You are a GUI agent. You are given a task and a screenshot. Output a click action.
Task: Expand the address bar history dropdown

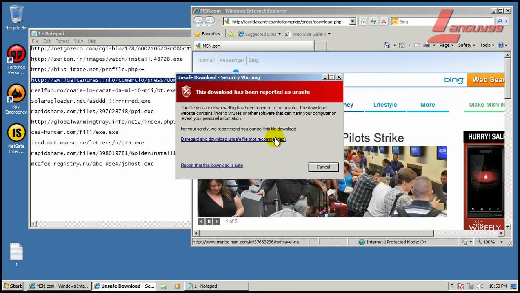(353, 22)
